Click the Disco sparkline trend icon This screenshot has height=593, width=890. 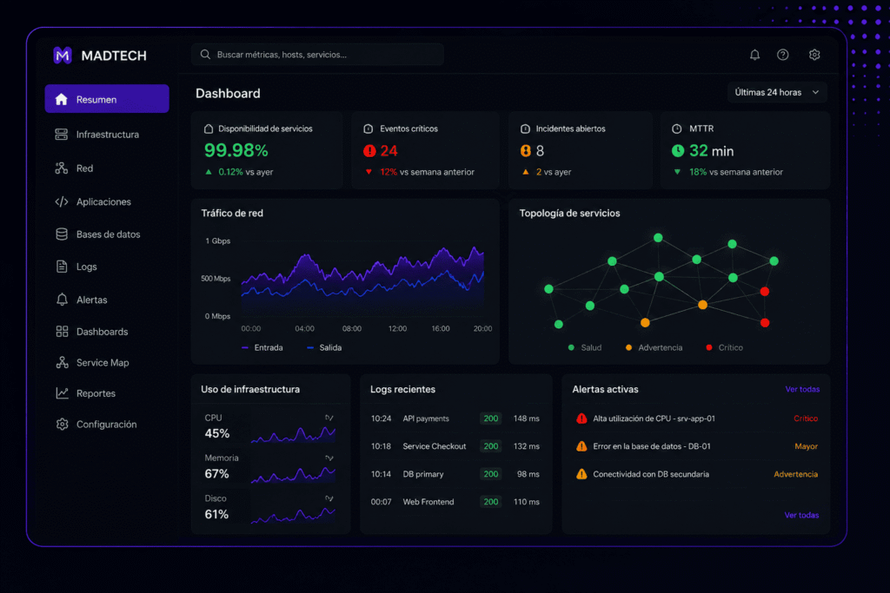329,498
